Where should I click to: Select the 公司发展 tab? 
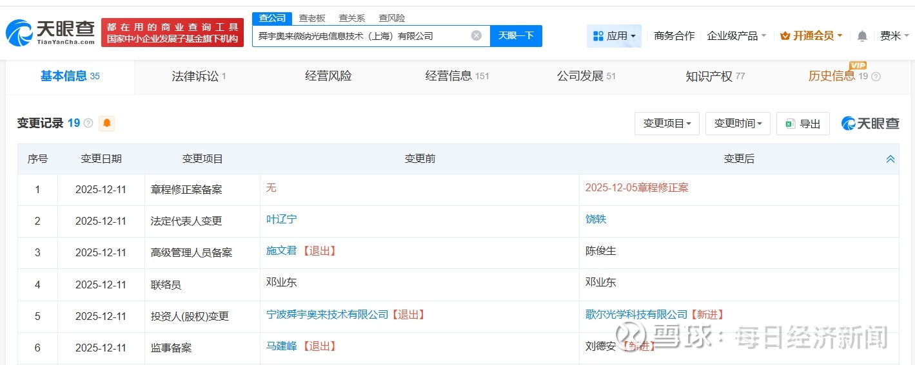click(x=586, y=76)
